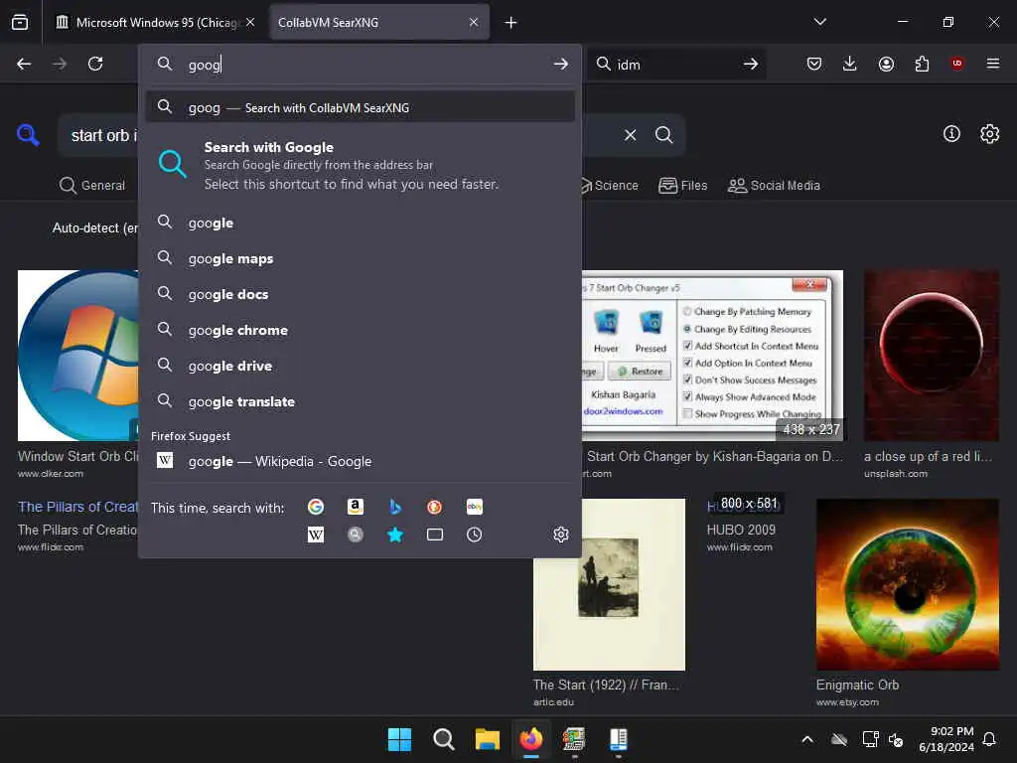
Task: Search this time with the Amazon icon
Action: (x=356, y=507)
